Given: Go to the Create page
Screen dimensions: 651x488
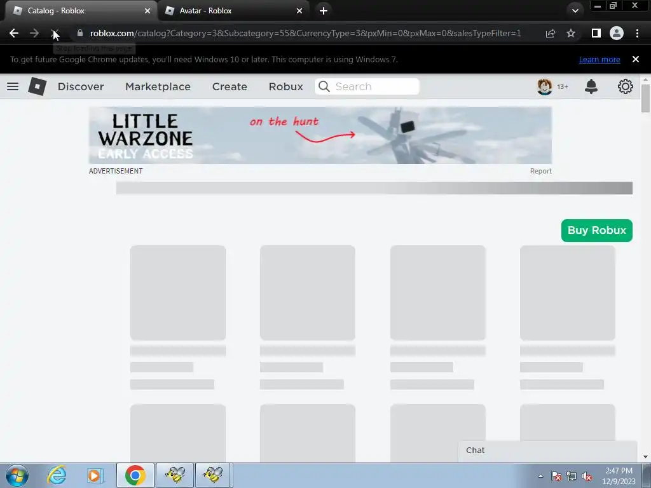Looking at the screenshot, I should pos(230,86).
